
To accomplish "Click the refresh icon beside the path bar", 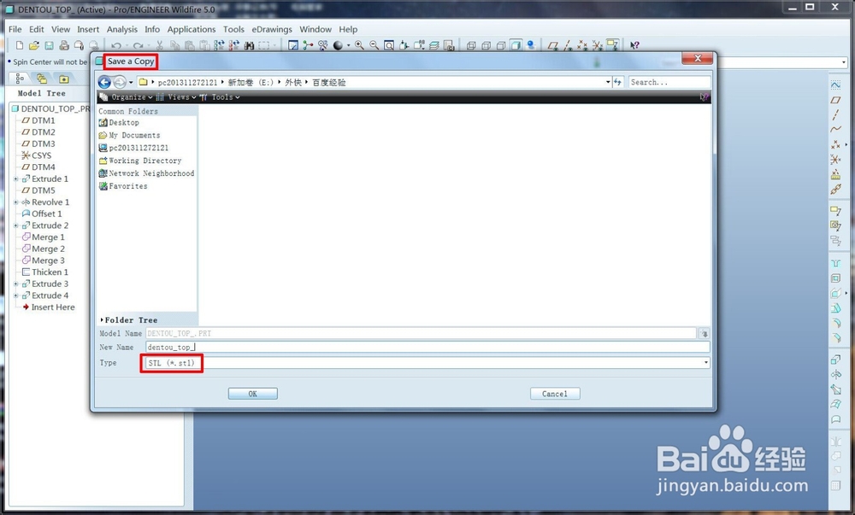I will (x=618, y=82).
